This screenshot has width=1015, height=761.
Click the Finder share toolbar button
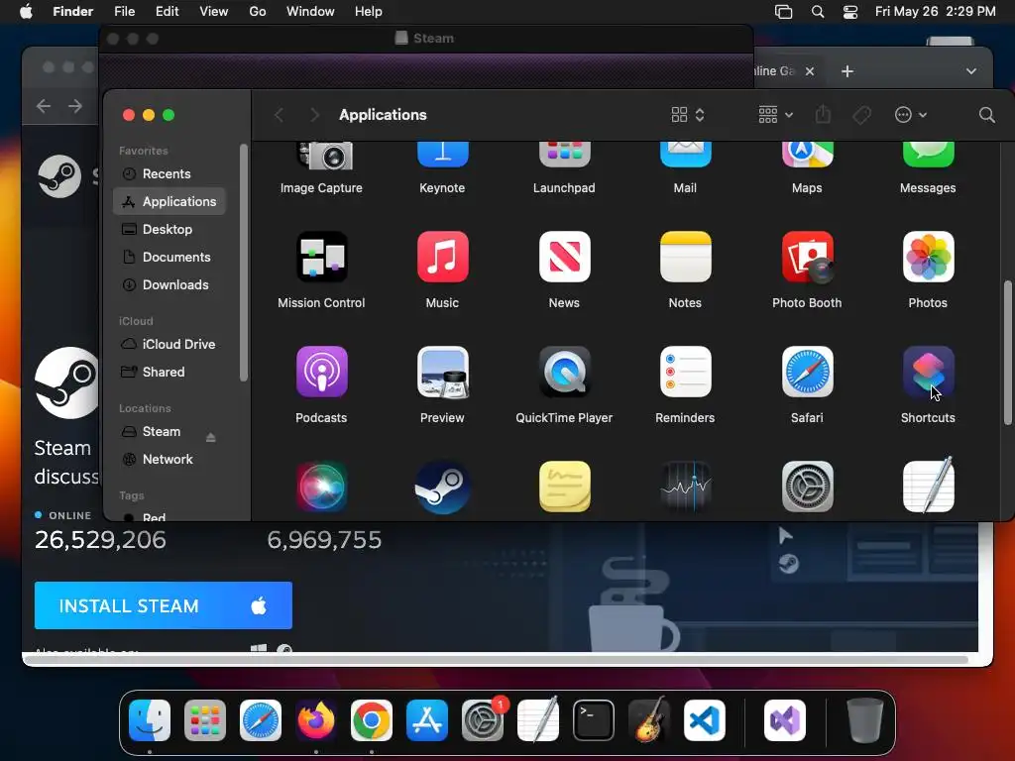click(823, 115)
